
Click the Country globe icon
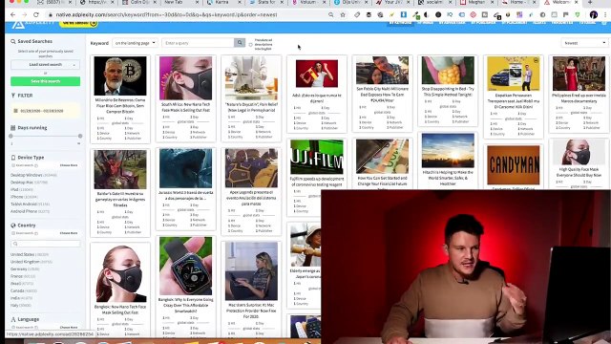click(13, 226)
